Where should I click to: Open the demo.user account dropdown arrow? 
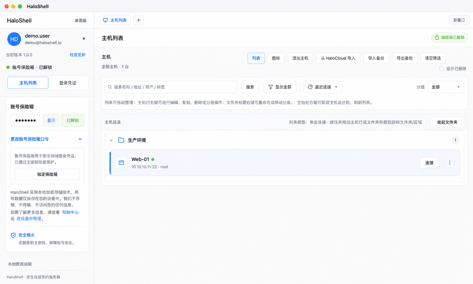click(x=84, y=39)
